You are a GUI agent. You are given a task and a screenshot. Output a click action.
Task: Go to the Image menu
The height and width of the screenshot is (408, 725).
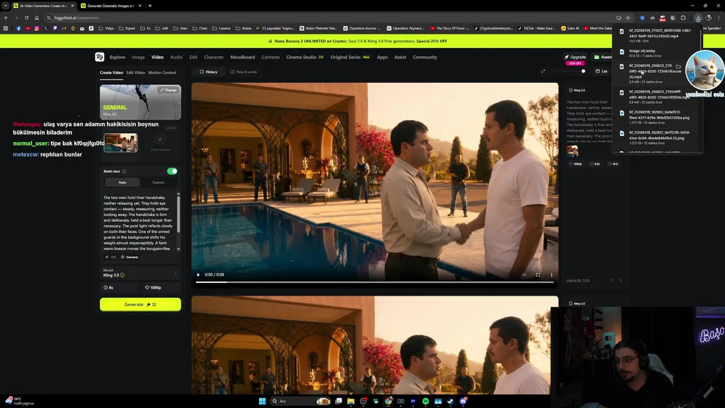pyautogui.click(x=138, y=57)
